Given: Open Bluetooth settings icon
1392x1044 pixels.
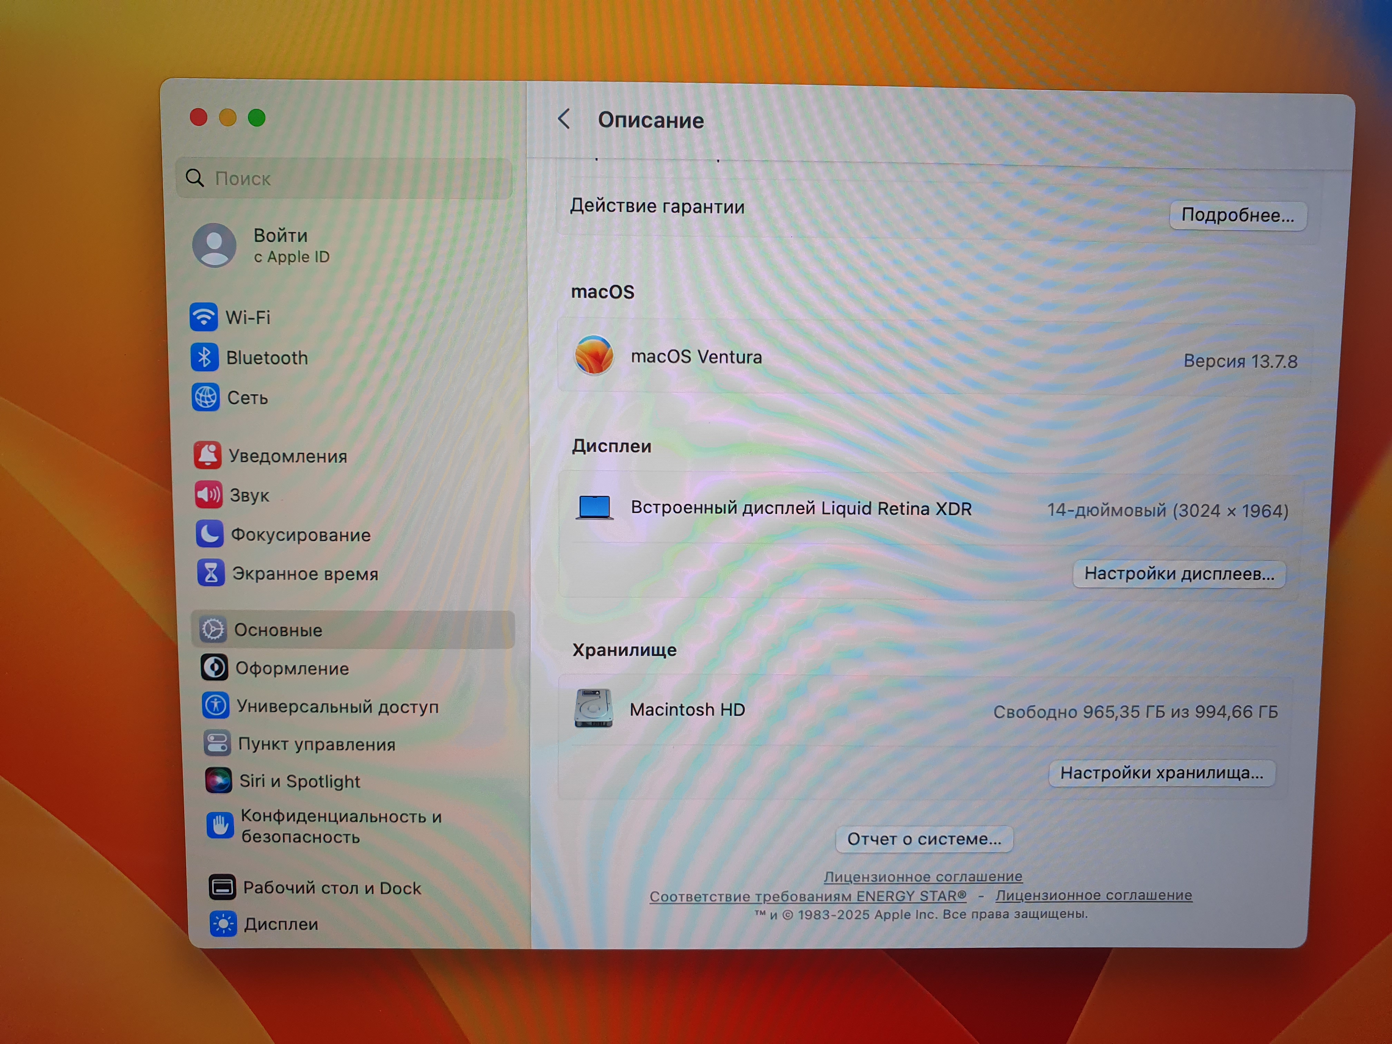Looking at the screenshot, I should coord(204,357).
